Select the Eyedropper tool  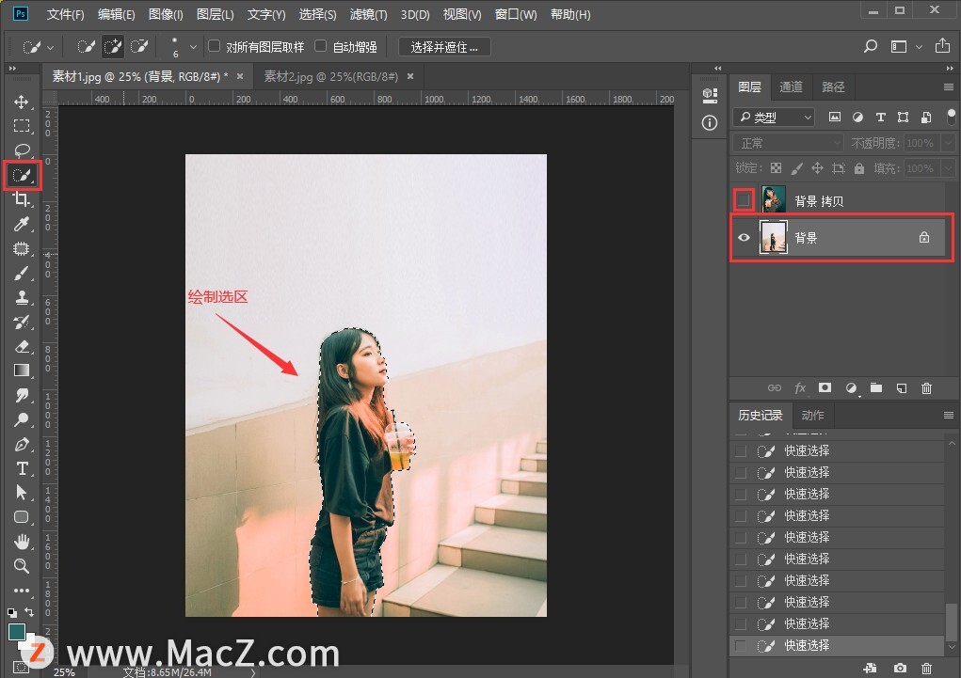click(x=22, y=224)
